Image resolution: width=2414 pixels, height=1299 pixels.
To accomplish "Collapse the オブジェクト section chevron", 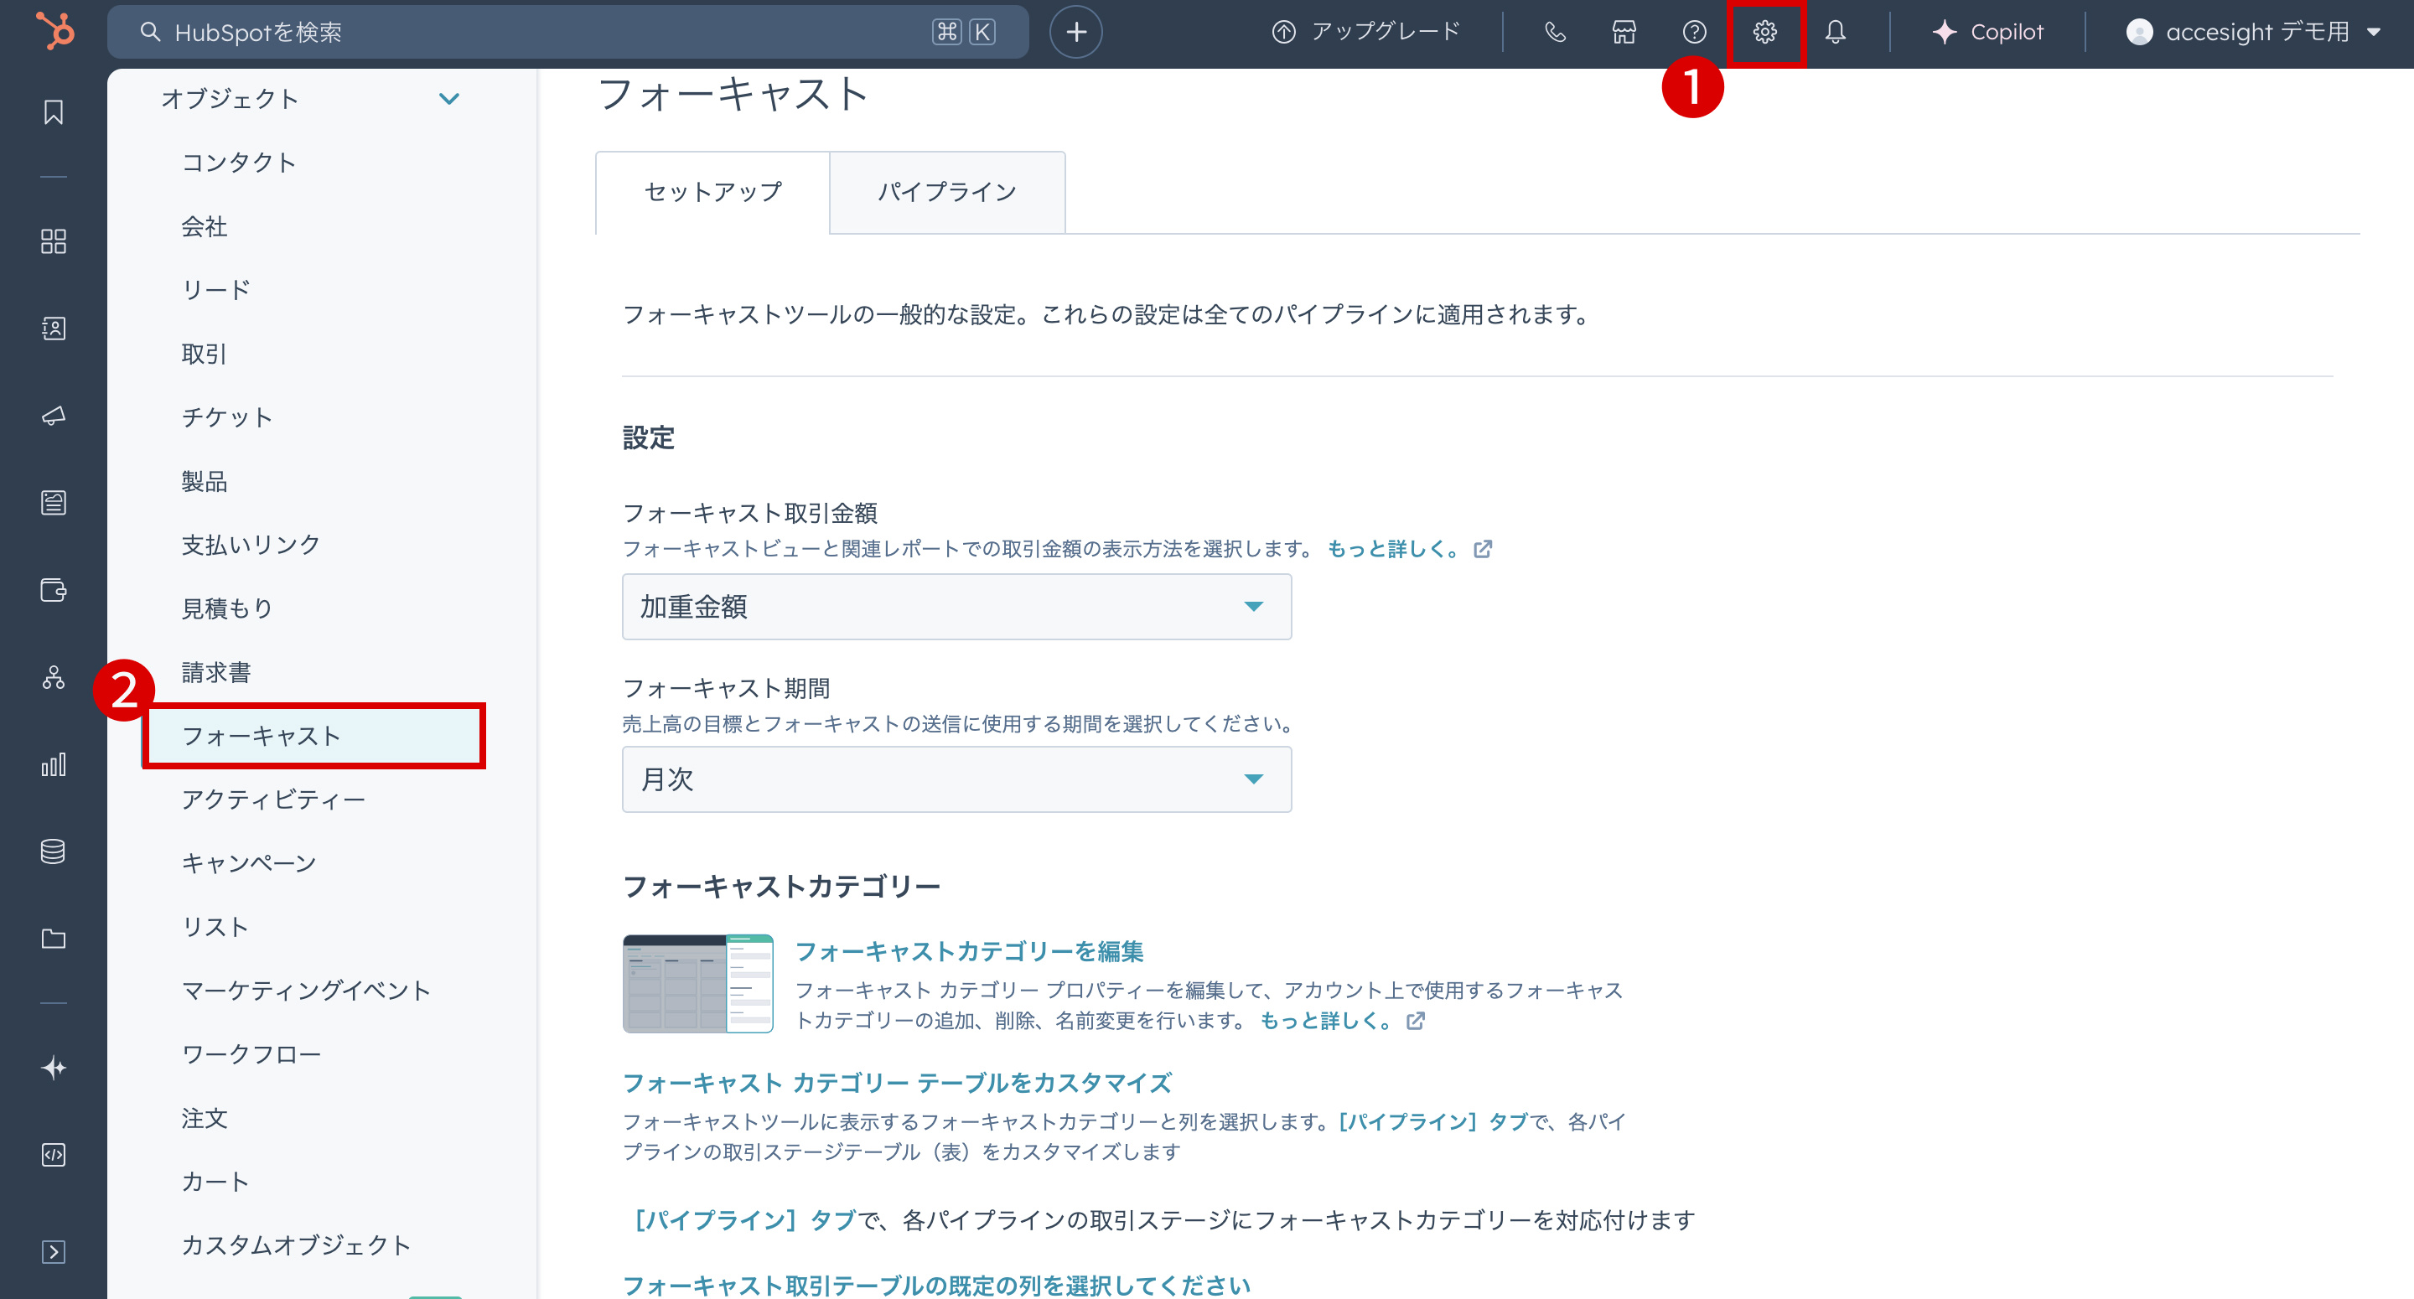I will click(x=450, y=98).
